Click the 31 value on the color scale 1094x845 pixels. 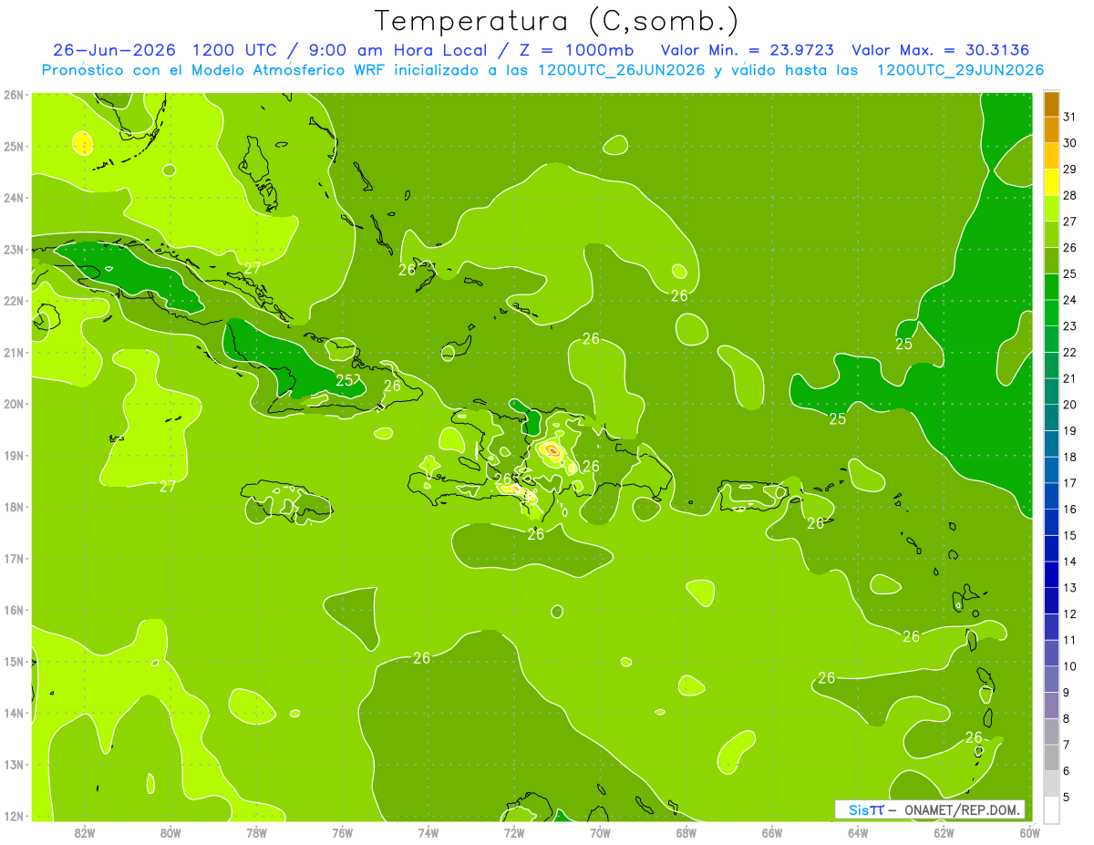1070,116
